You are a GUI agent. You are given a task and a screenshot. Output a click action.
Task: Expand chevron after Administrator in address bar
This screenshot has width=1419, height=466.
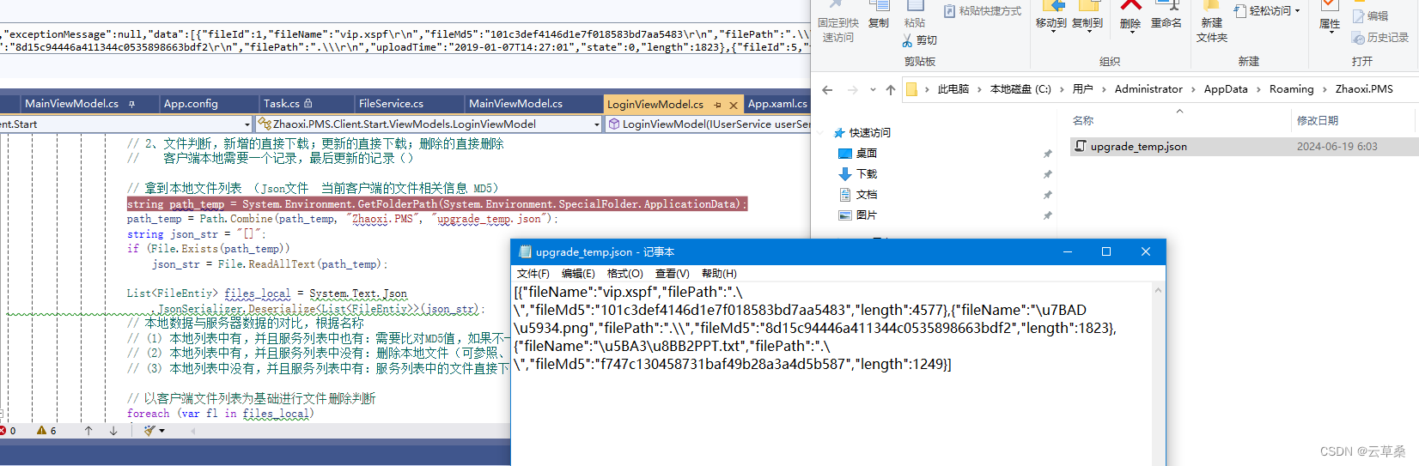[x=1193, y=89]
